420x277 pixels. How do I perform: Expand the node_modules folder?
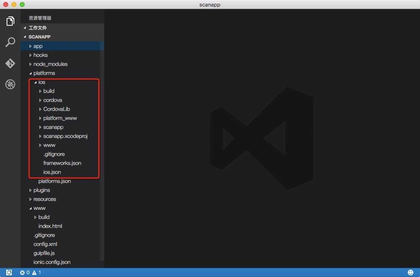click(62, 64)
